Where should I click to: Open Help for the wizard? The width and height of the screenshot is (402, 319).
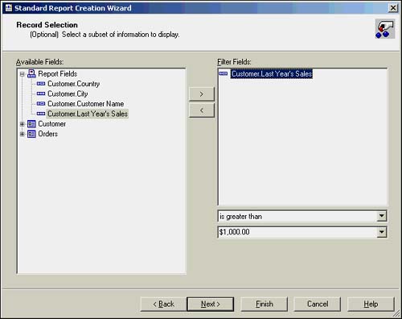coord(371,304)
